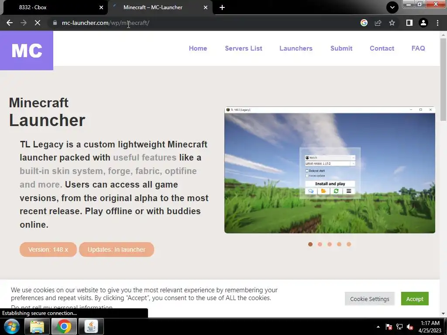The image size is (447, 335).
Task: Go back with the browser back arrow
Action: (x=10, y=23)
